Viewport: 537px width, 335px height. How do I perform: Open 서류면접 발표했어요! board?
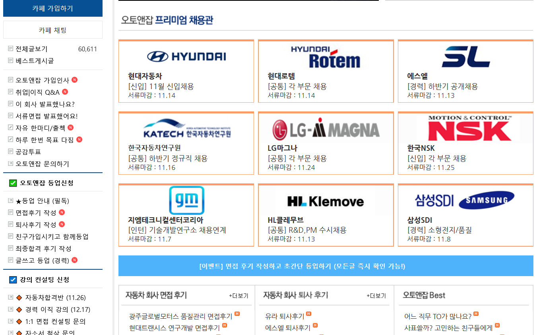(x=47, y=116)
